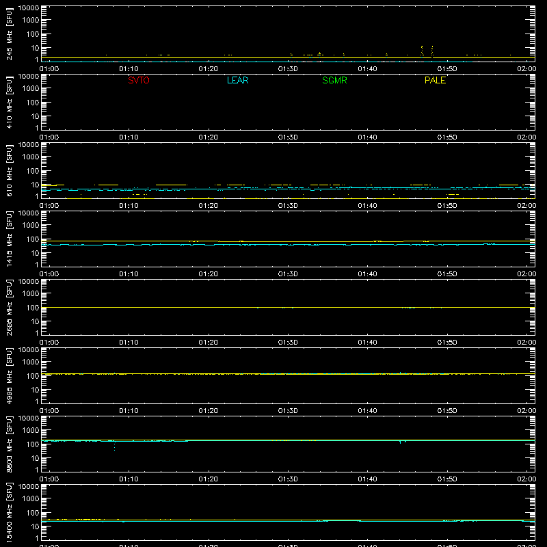Click the 100 tick of the 1415 MHz axis
This screenshot has height=547, width=547.
[x=33, y=239]
